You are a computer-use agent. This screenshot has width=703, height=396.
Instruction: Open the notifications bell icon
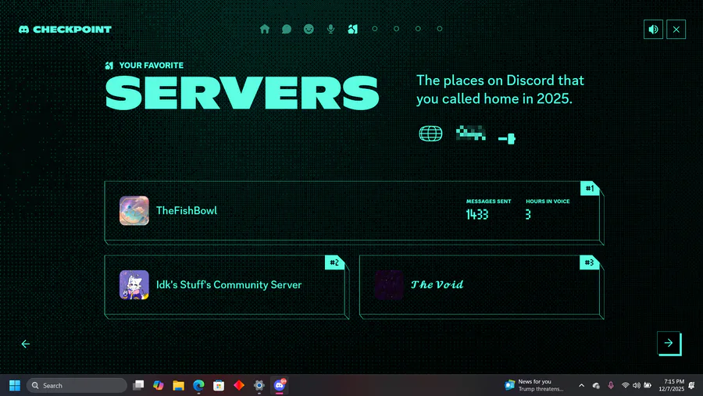pyautogui.click(x=692, y=385)
